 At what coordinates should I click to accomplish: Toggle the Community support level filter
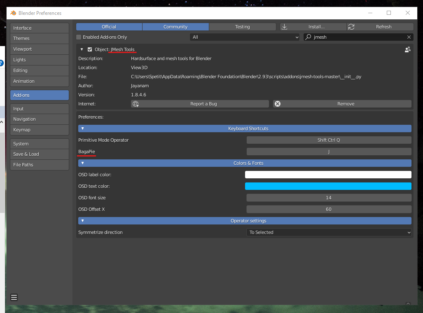point(175,27)
